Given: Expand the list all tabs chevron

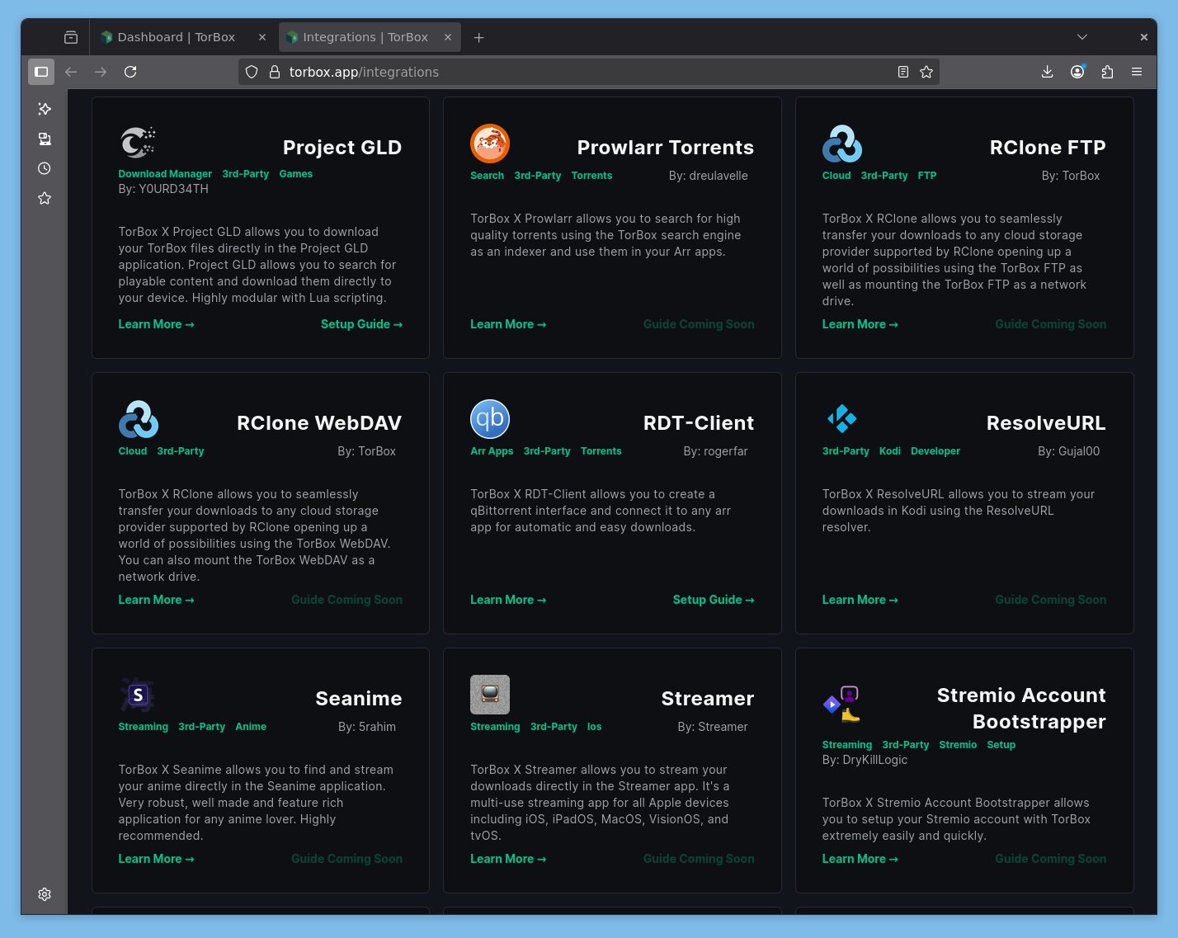Looking at the screenshot, I should pos(1082,37).
